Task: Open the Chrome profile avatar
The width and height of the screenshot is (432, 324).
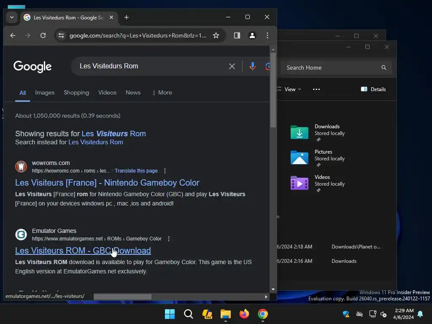Action: (x=252, y=35)
